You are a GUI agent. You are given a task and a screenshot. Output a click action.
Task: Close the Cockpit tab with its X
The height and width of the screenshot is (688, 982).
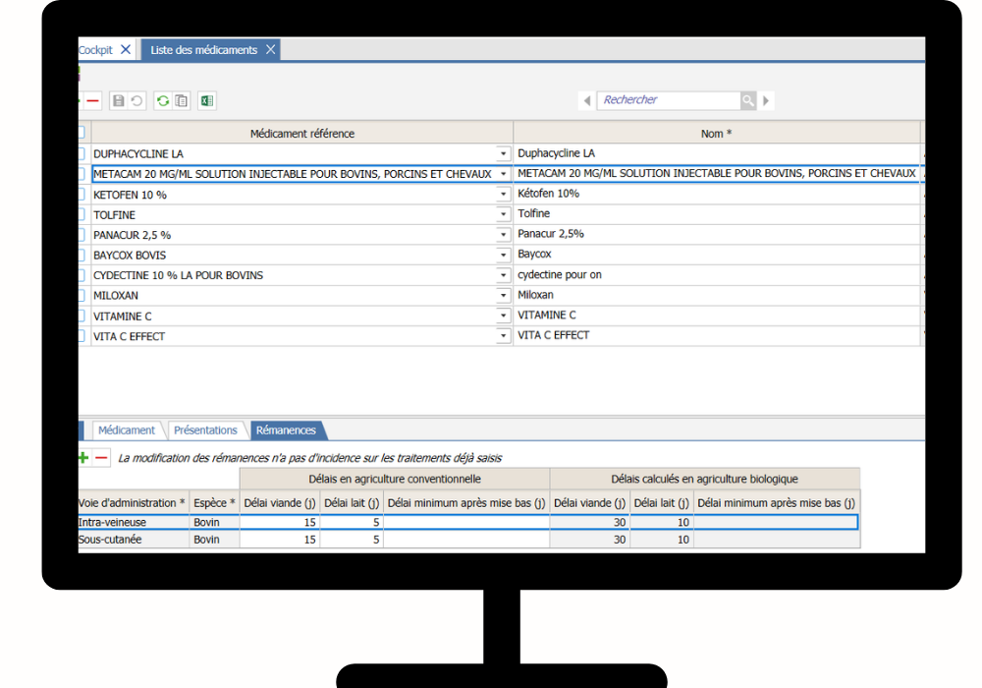click(126, 49)
